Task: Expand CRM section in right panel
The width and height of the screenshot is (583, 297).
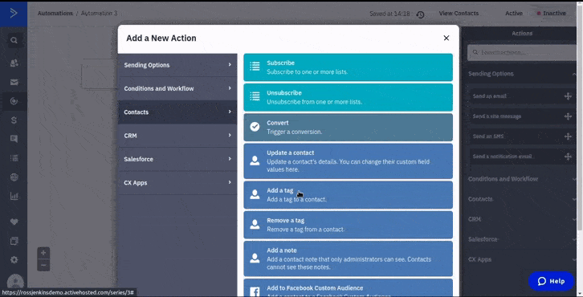Action: tap(522, 219)
